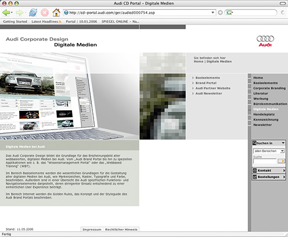Open the Rechtlicher Hinweis footer link

(x=121, y=229)
